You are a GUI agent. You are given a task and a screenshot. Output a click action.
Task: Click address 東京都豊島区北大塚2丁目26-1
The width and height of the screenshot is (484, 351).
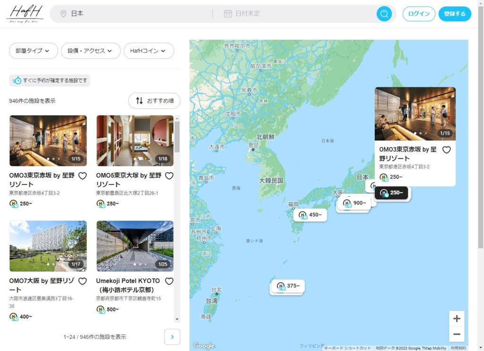click(127, 193)
